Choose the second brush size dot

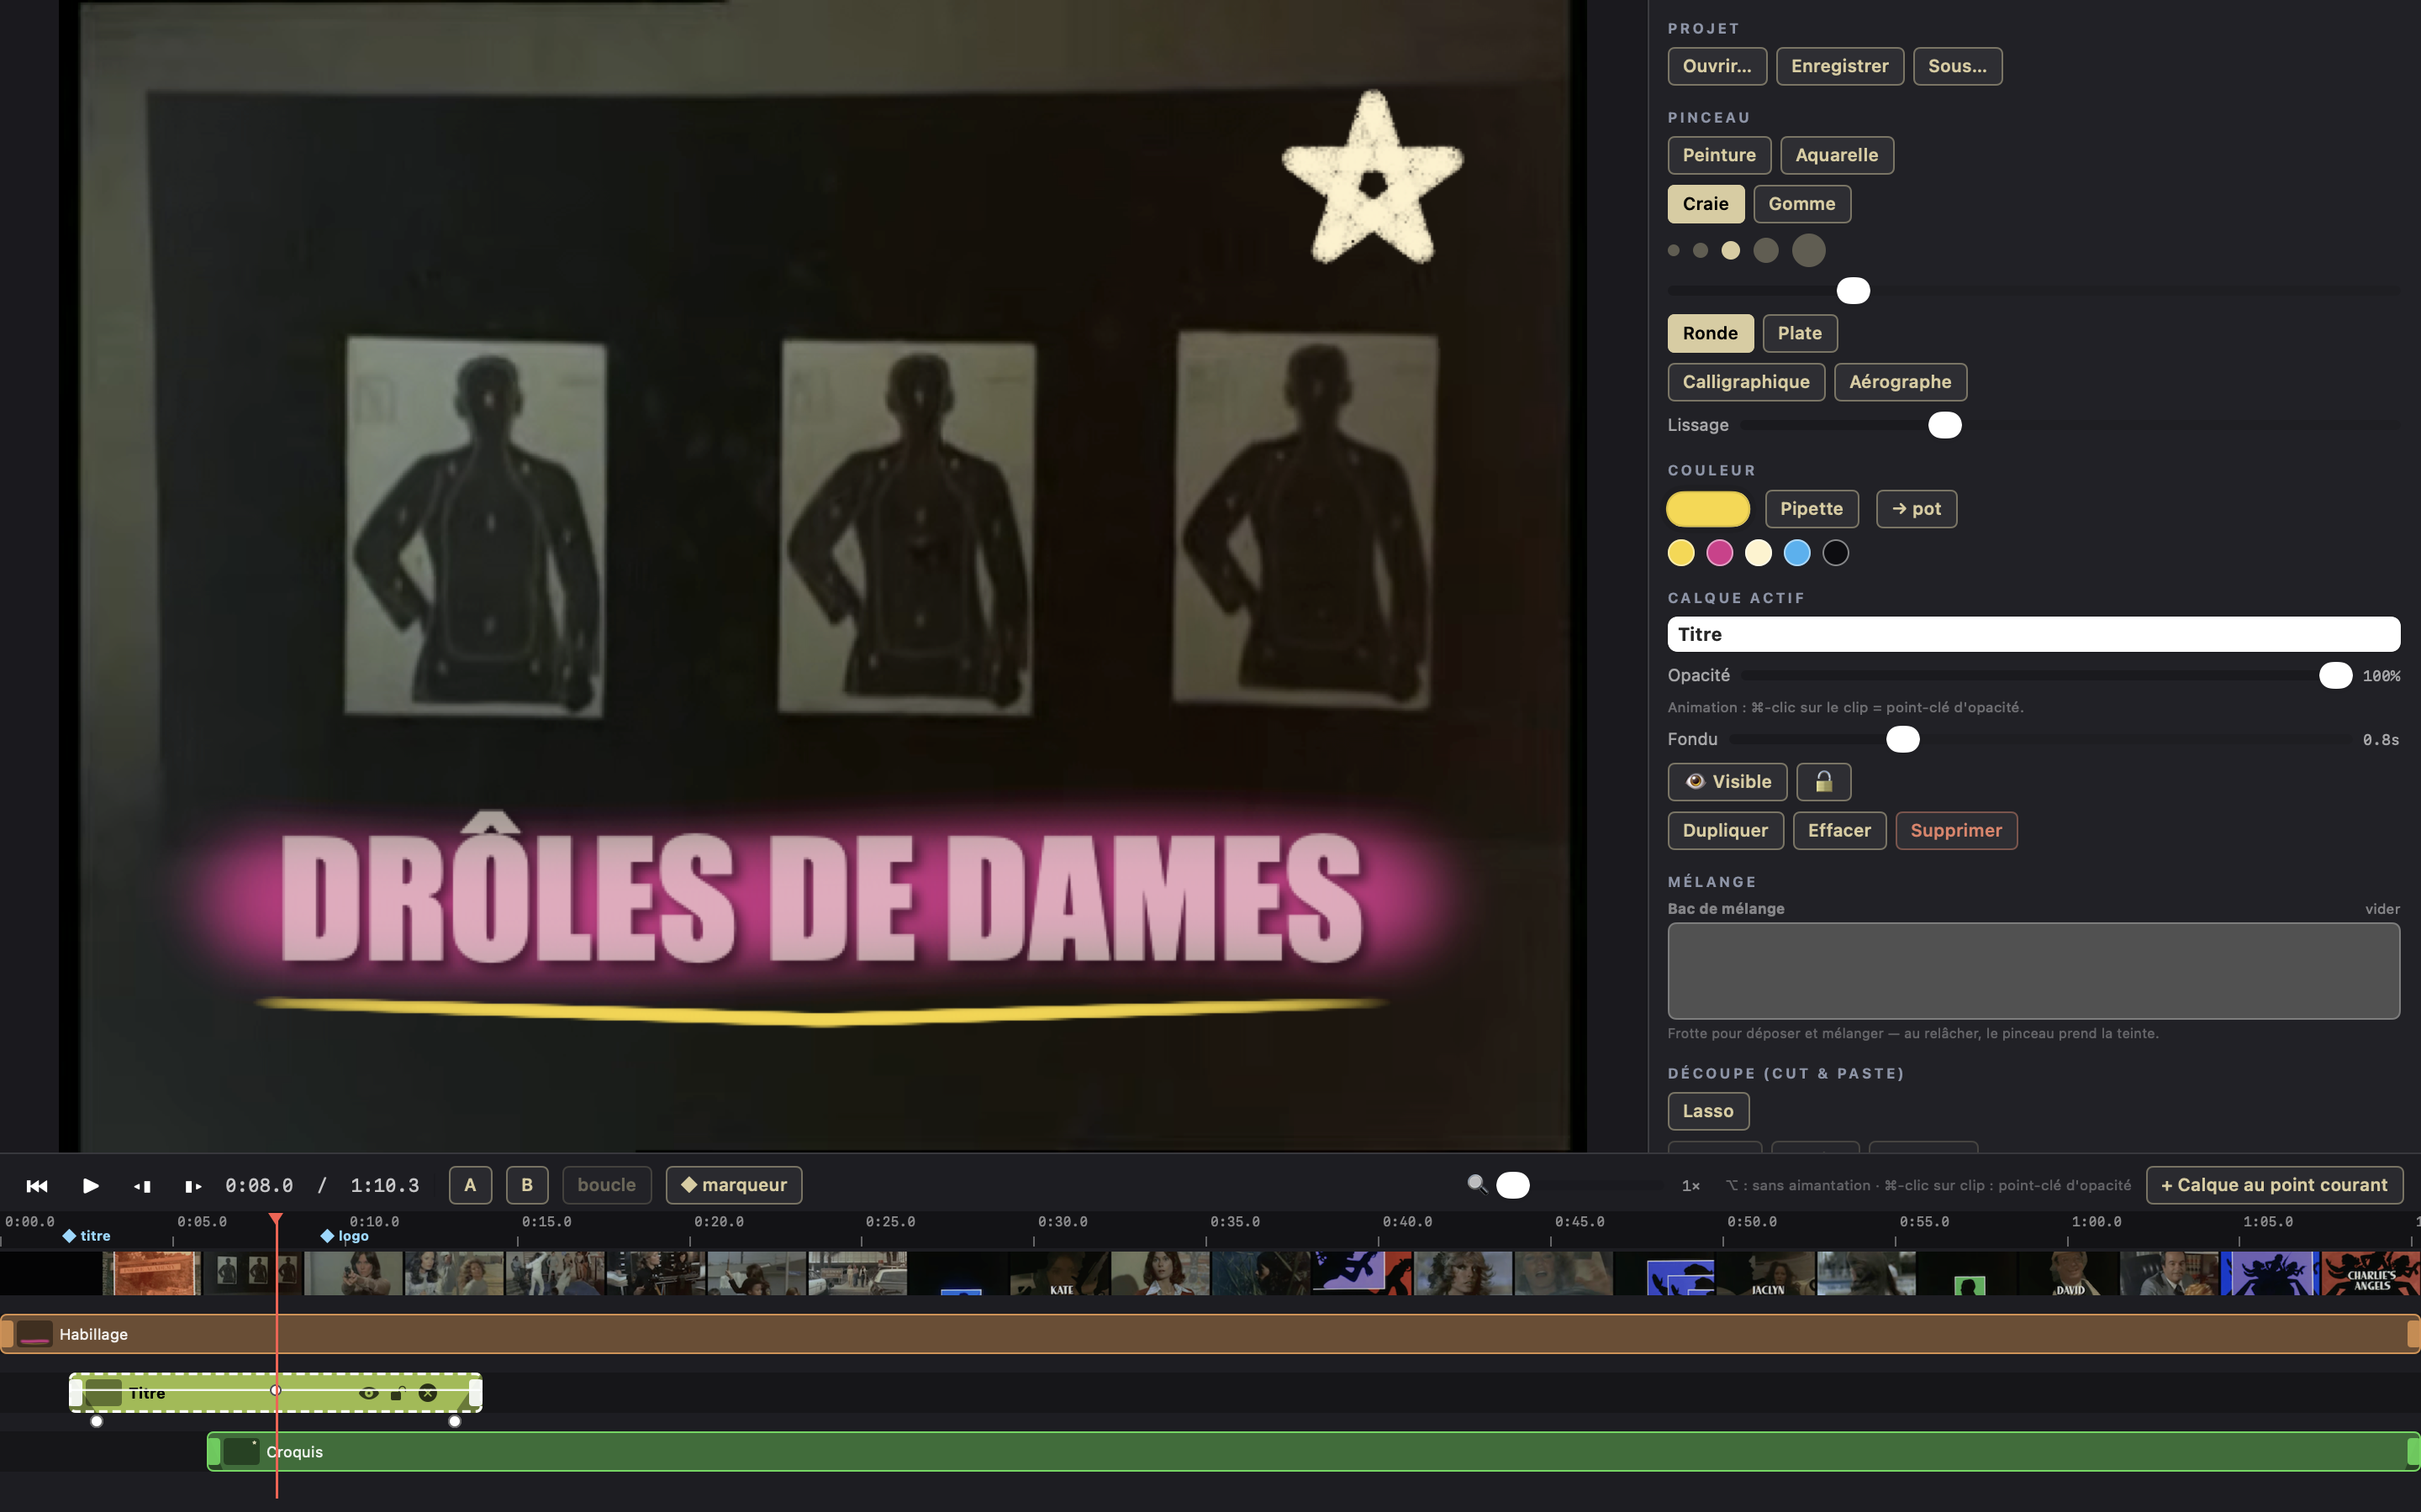[1701, 250]
